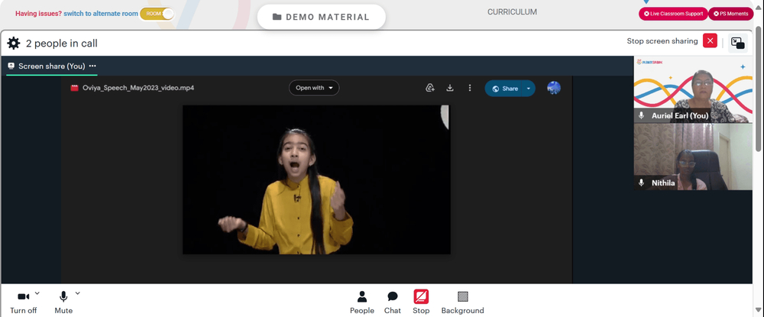
Task: Expand the Share button dropdown arrow
Action: pos(529,89)
